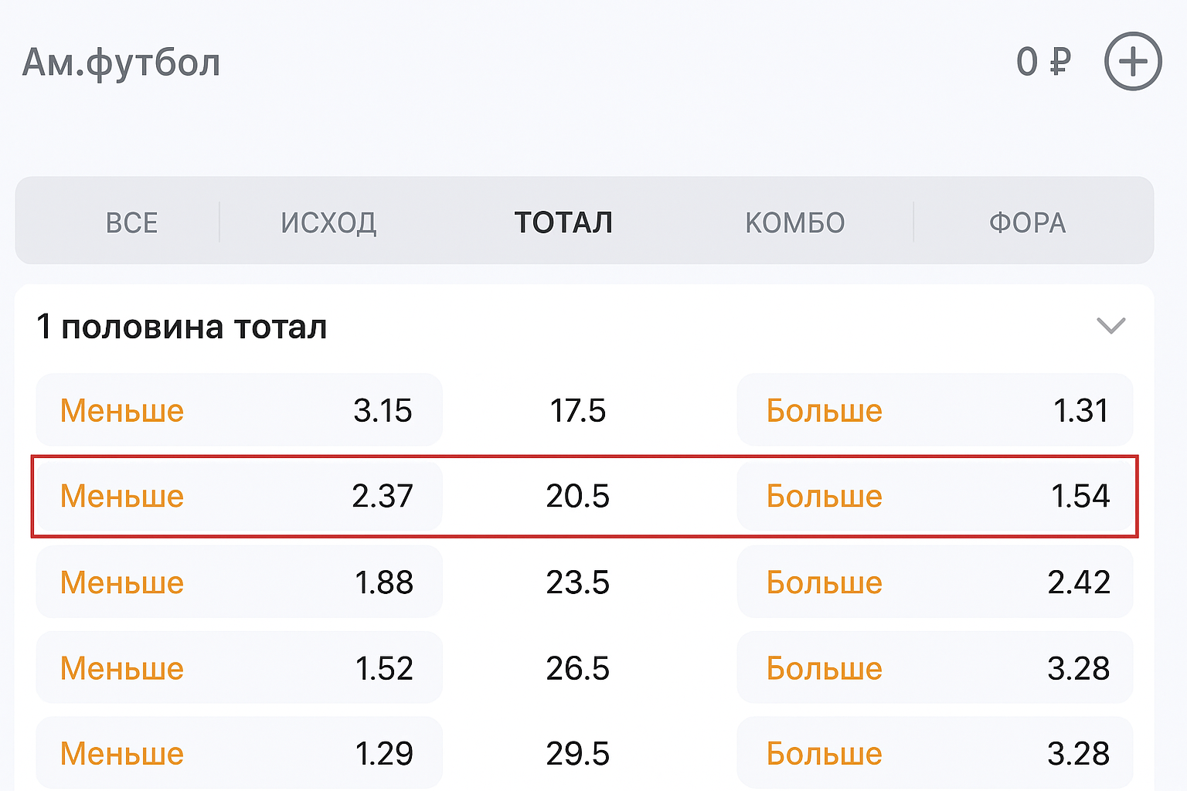This screenshot has height=791, width=1187.
Task: Select Меньше 20.5 at odds 2.37
Action: pyautogui.click(x=239, y=496)
